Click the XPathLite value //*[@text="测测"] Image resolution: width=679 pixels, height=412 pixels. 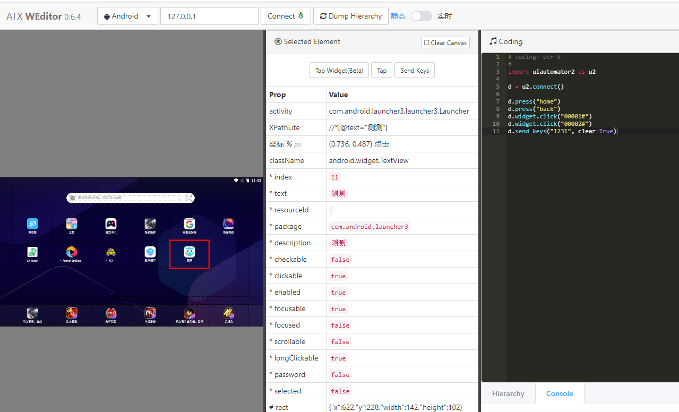pos(358,127)
